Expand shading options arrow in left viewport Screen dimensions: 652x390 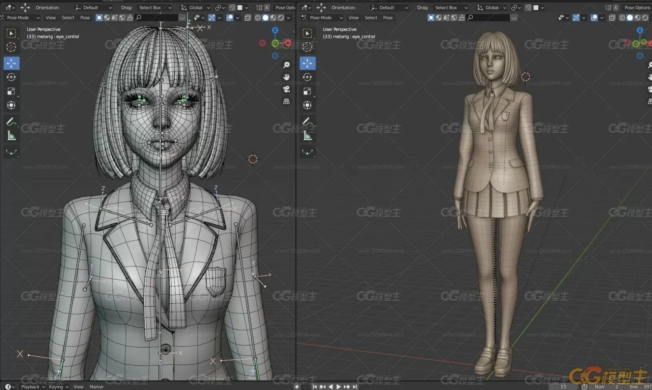point(289,18)
